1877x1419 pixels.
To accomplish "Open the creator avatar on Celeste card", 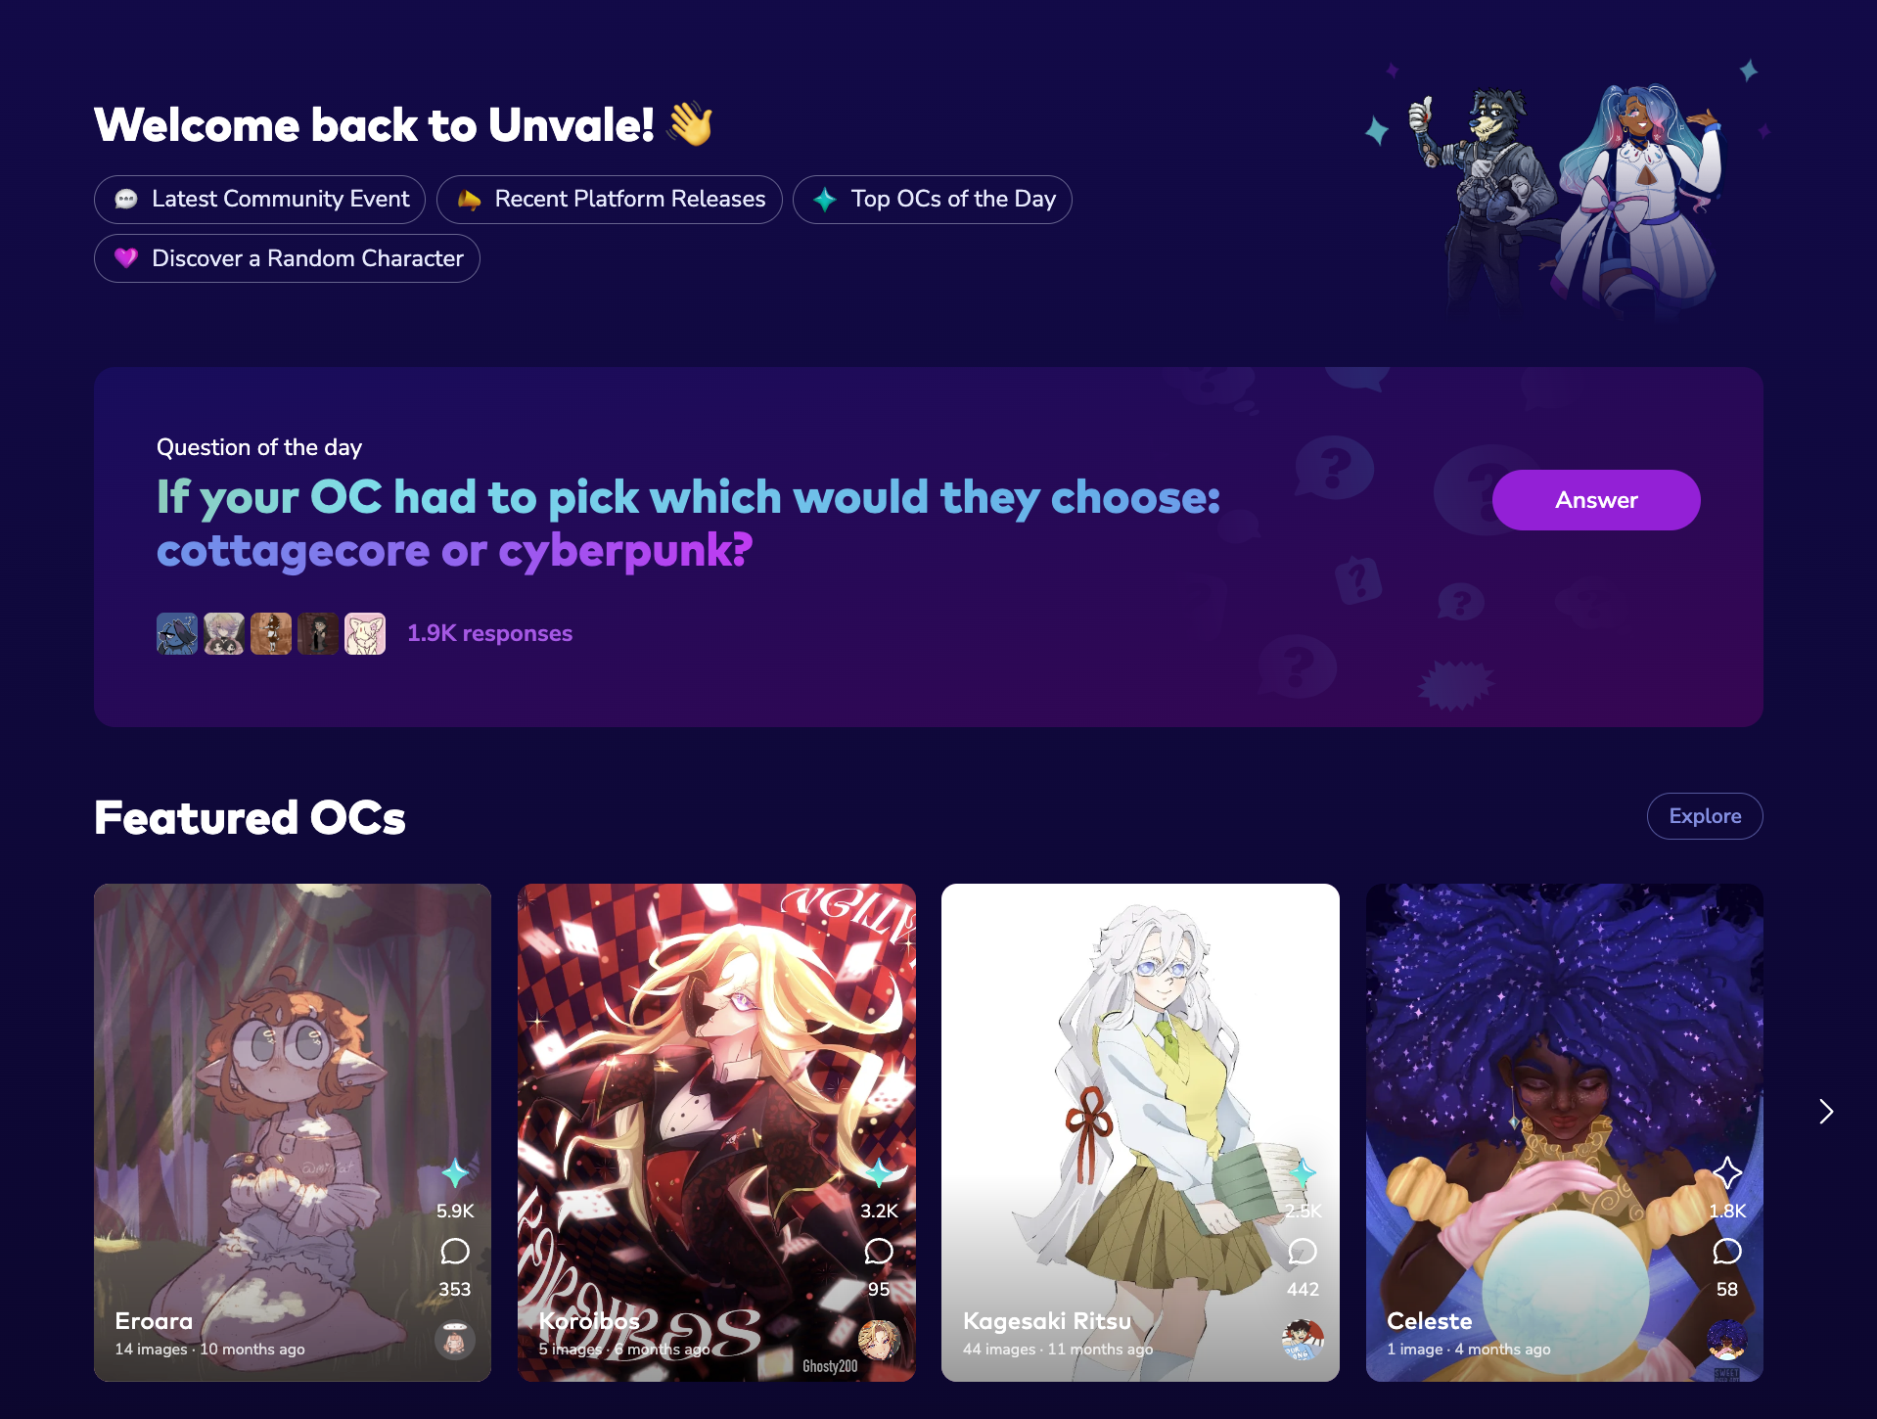I will pos(1727,1340).
